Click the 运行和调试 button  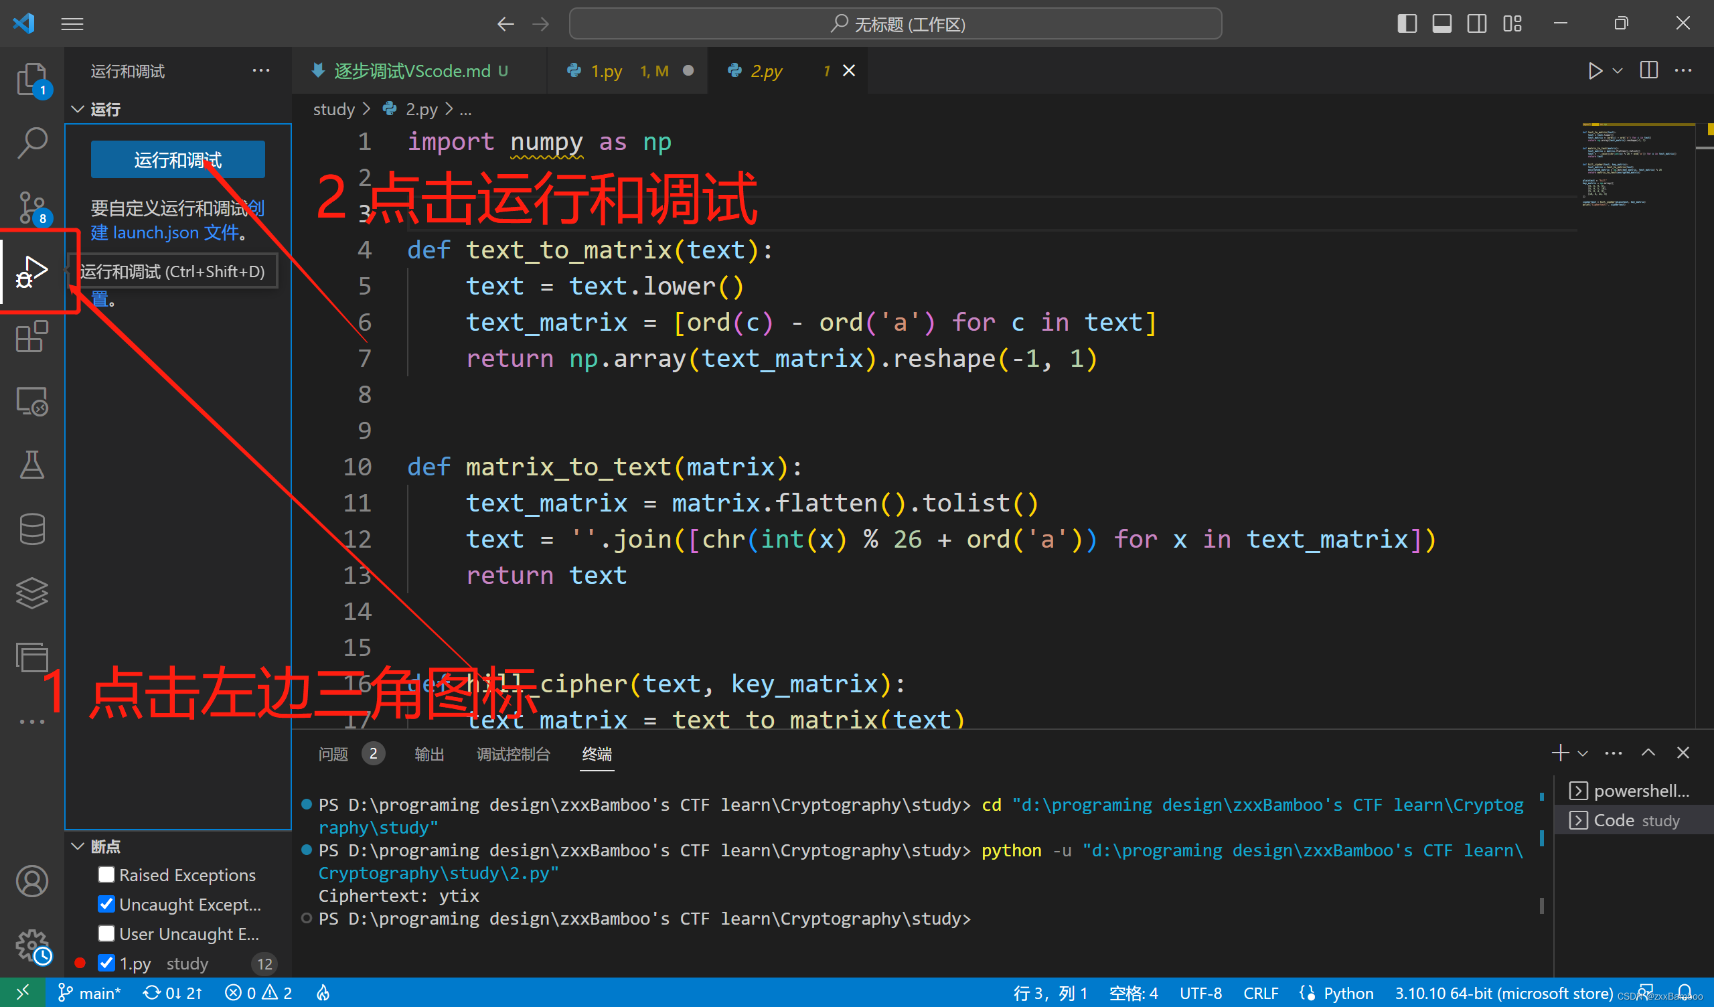pos(177,159)
